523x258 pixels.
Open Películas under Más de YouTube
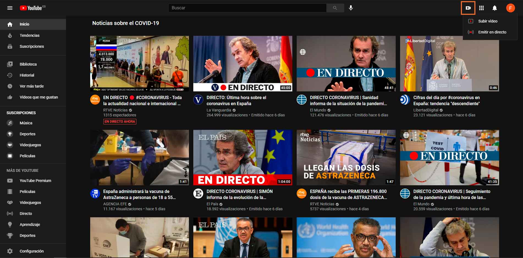[33, 192]
